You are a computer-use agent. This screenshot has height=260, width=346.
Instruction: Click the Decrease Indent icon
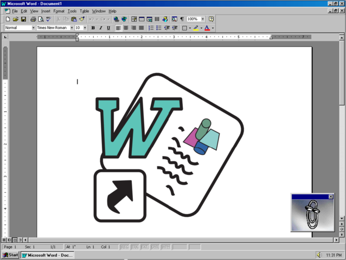167,28
